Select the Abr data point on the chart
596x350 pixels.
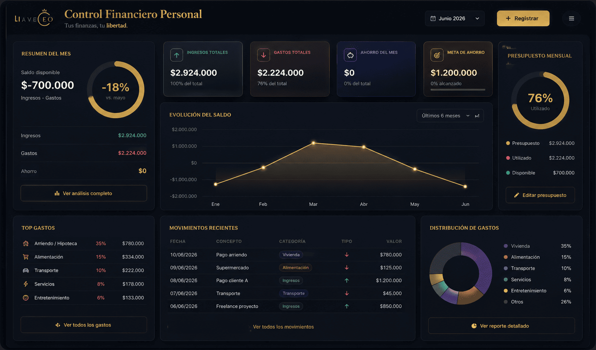364,147
